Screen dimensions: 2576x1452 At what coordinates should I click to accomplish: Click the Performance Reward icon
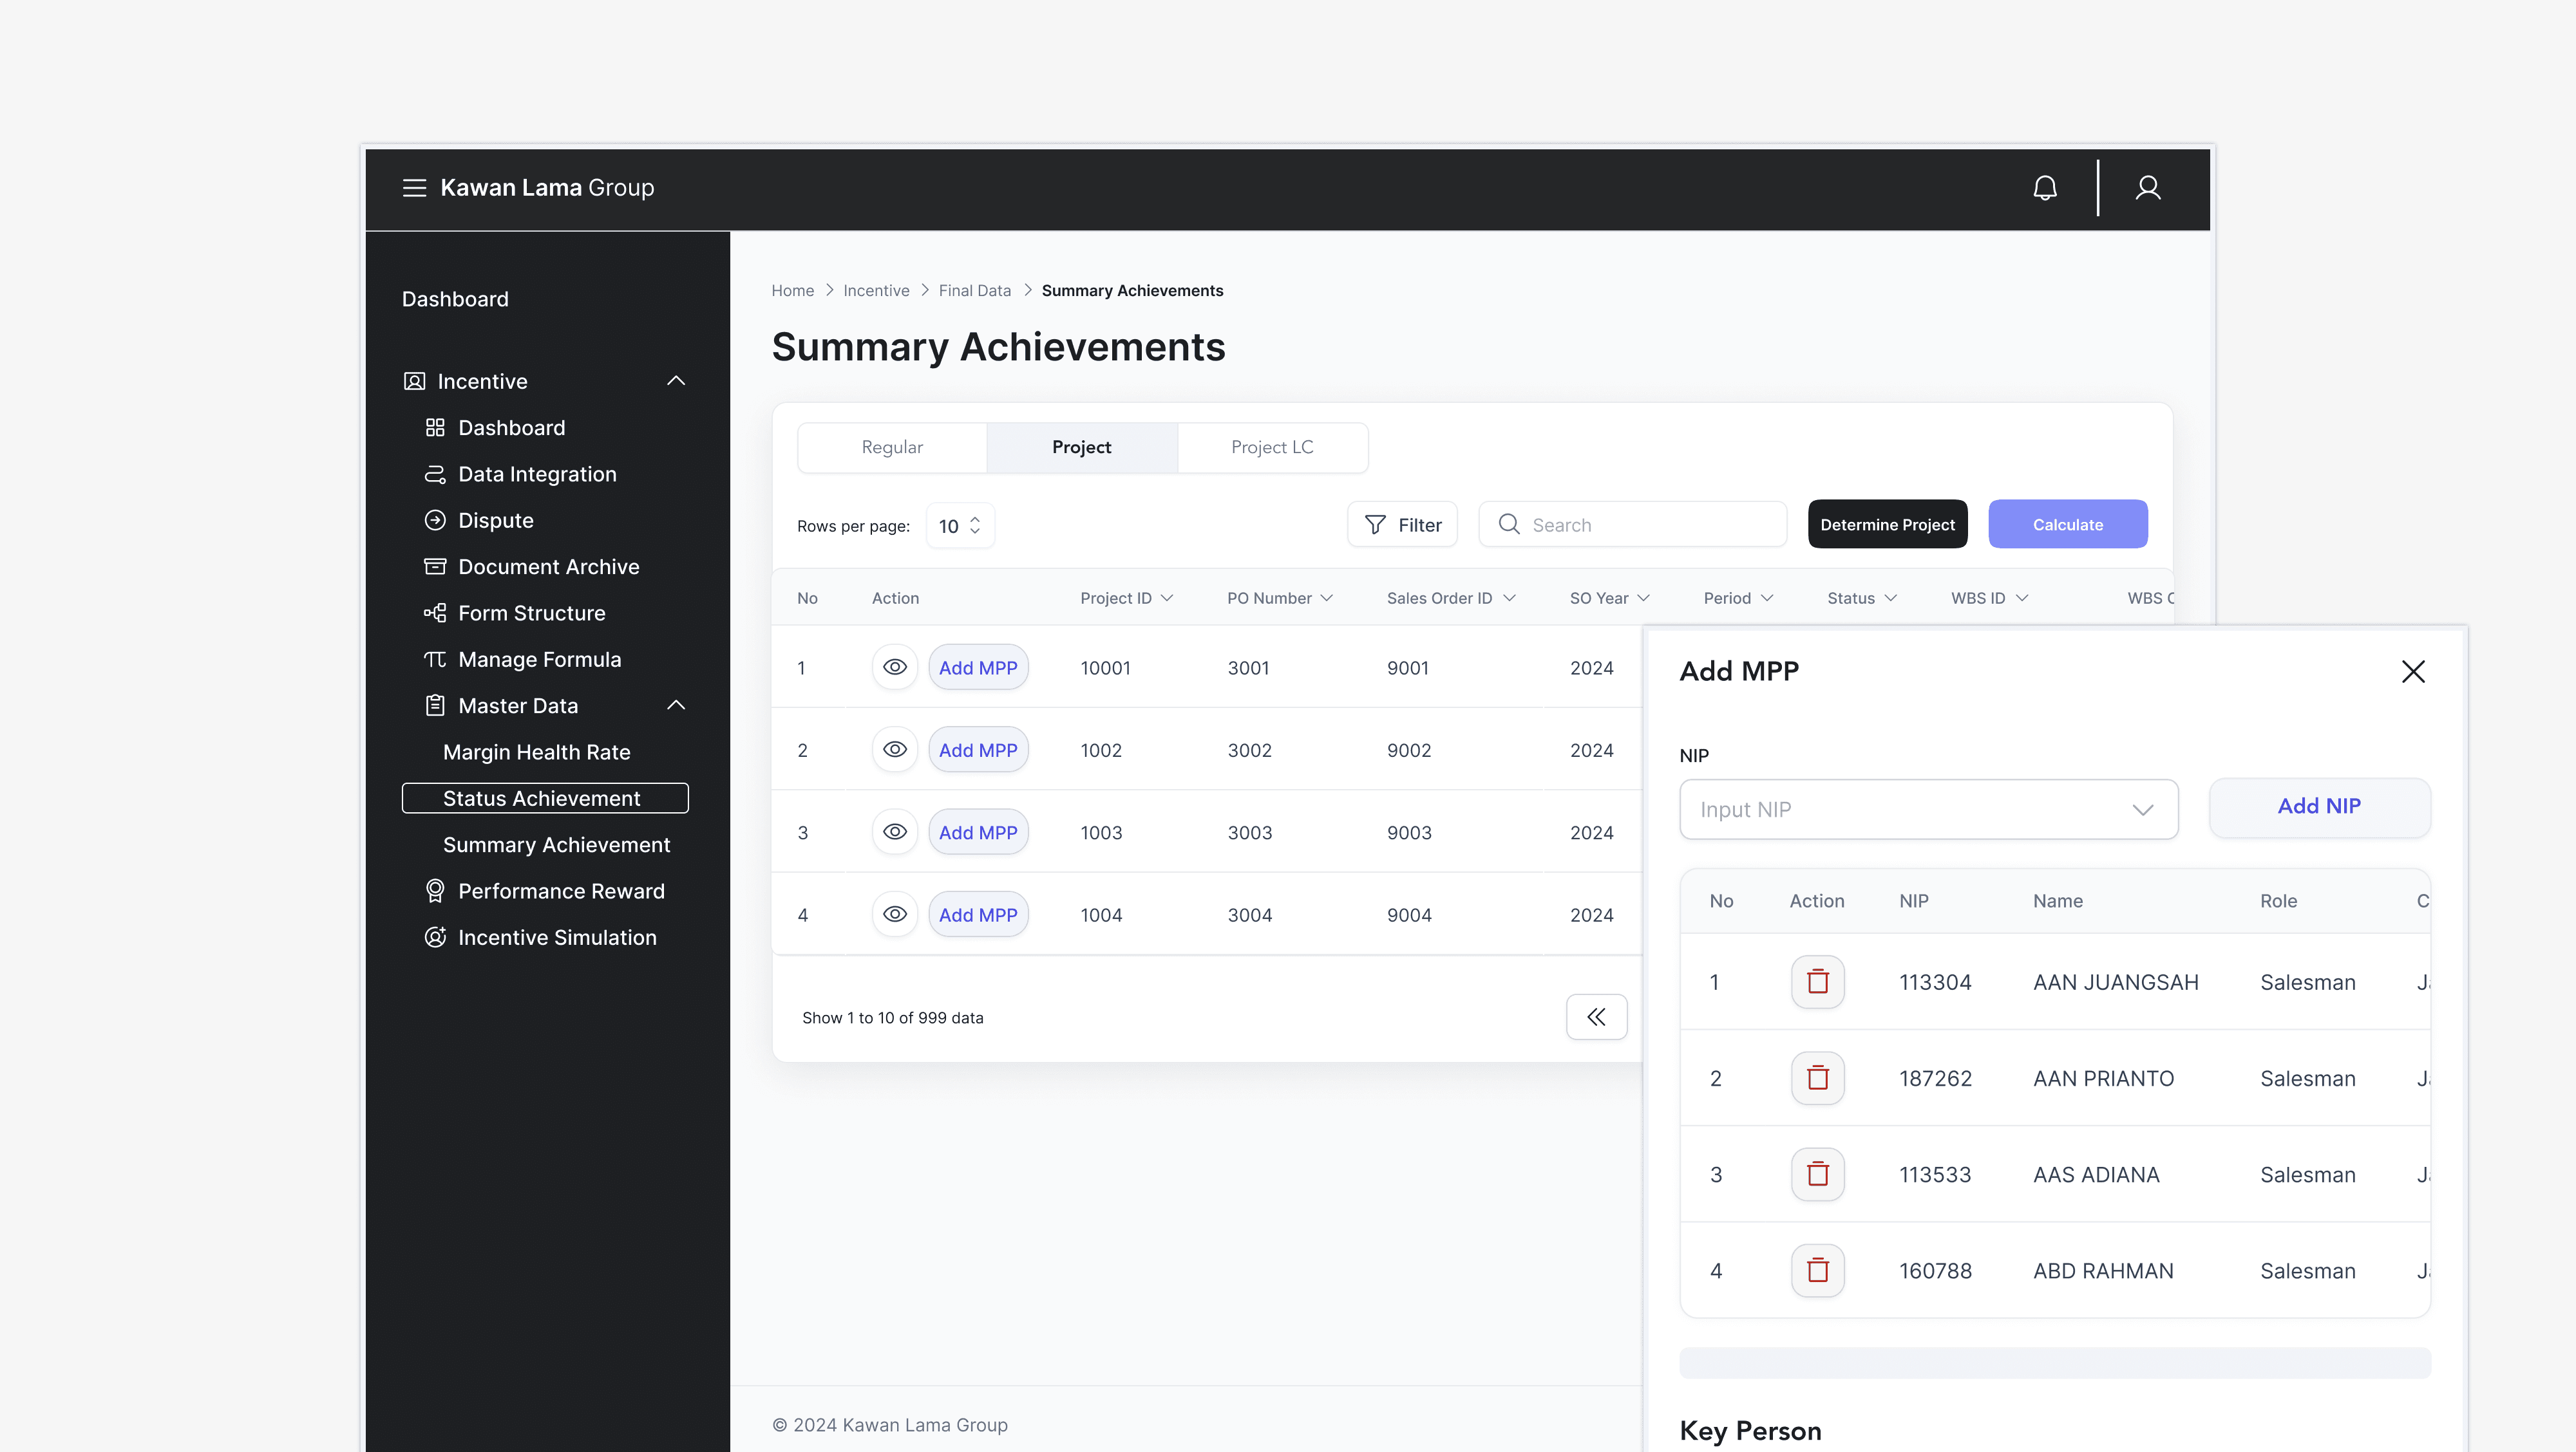[x=435, y=890]
